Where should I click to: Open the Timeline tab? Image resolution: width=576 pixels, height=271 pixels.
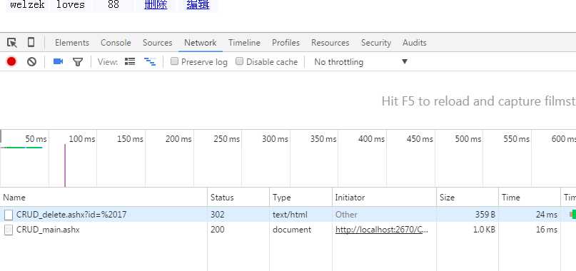click(x=244, y=43)
